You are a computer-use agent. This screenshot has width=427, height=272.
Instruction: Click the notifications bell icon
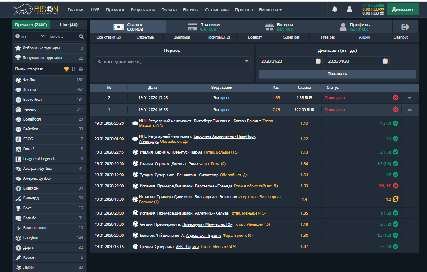(335, 9)
